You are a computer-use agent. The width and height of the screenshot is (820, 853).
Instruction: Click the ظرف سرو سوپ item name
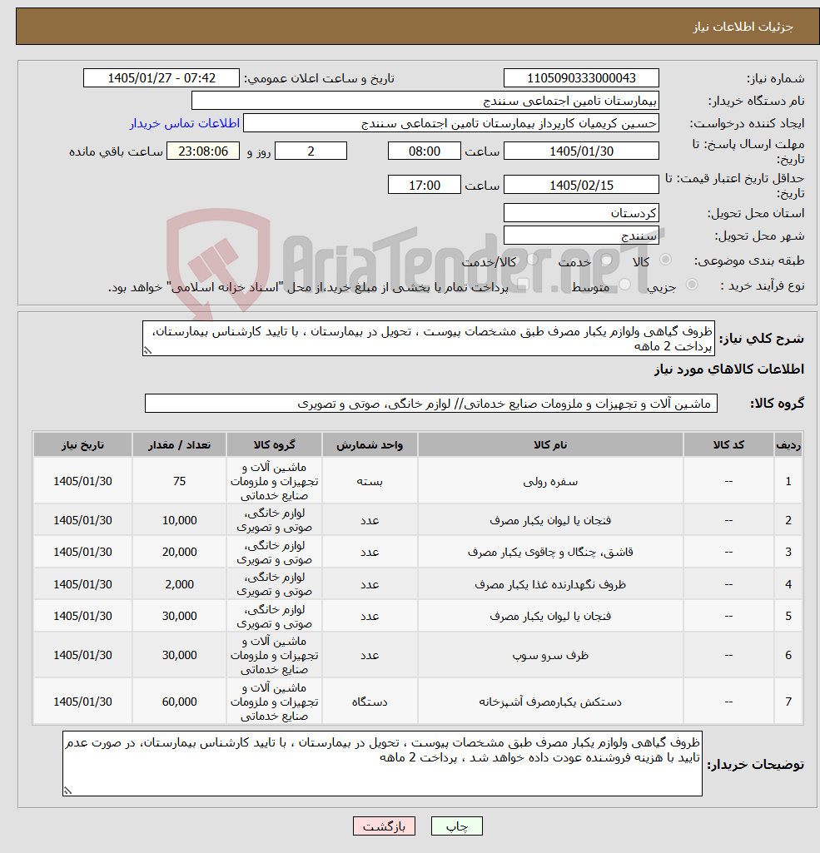[550, 655]
